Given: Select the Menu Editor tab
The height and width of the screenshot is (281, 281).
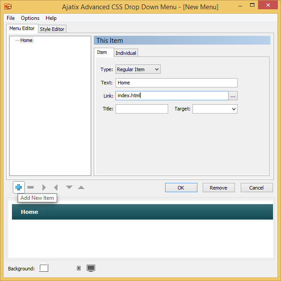Looking at the screenshot, I should 22,28.
